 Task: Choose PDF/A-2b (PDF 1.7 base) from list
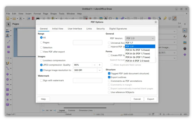click(x=138, y=54)
